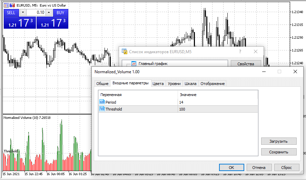Viewport: 306px width, 180px height.
Task: Click the Загрузить button
Action: pyautogui.click(x=279, y=141)
